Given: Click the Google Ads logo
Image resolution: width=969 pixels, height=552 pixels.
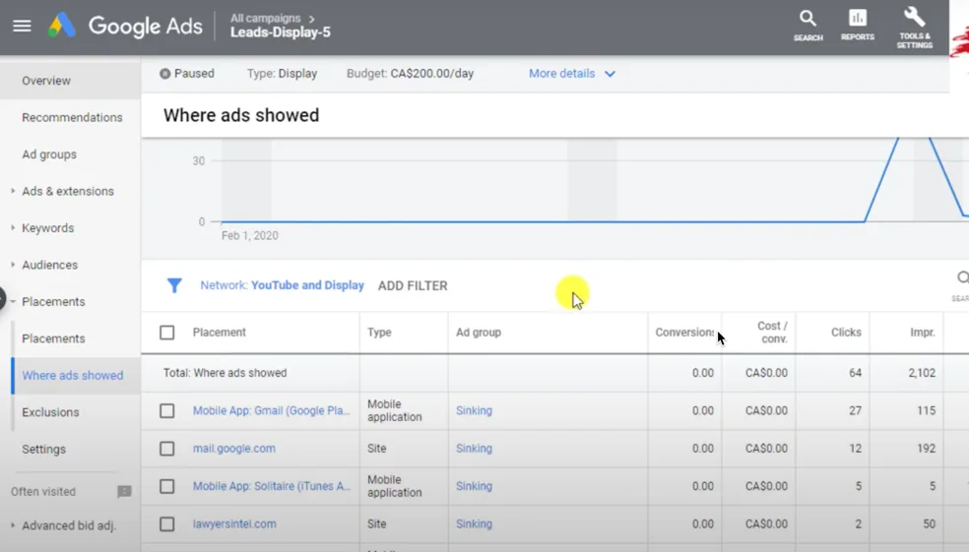Looking at the screenshot, I should [x=125, y=26].
